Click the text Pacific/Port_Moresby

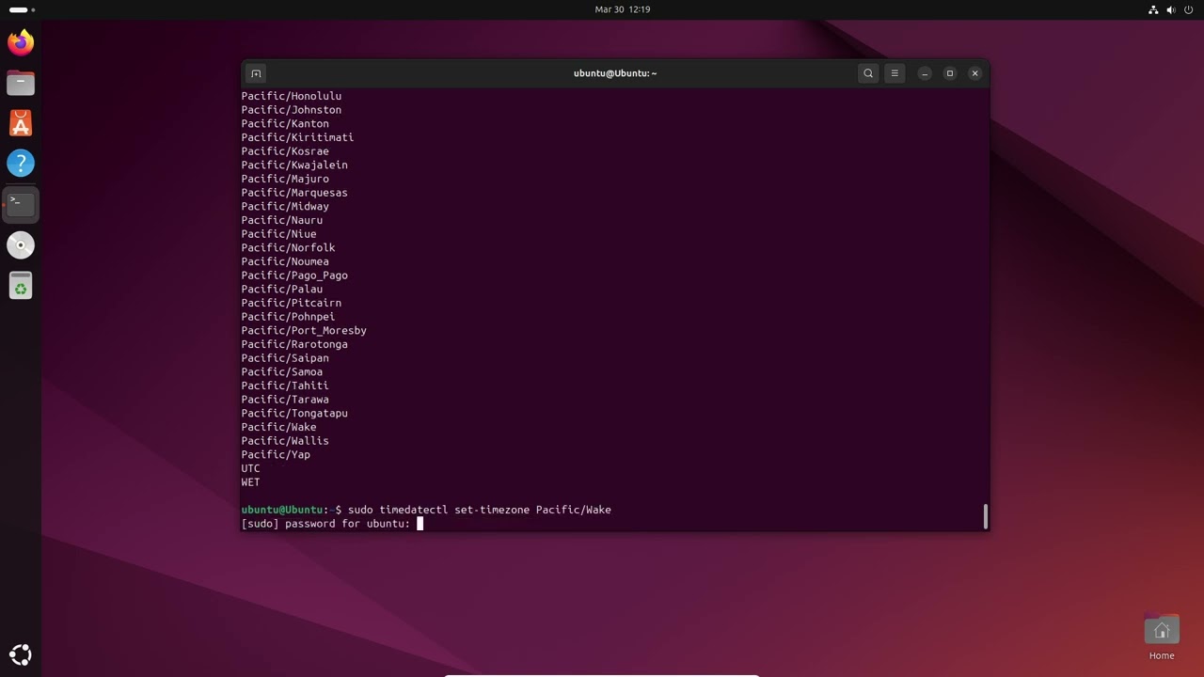tap(304, 330)
